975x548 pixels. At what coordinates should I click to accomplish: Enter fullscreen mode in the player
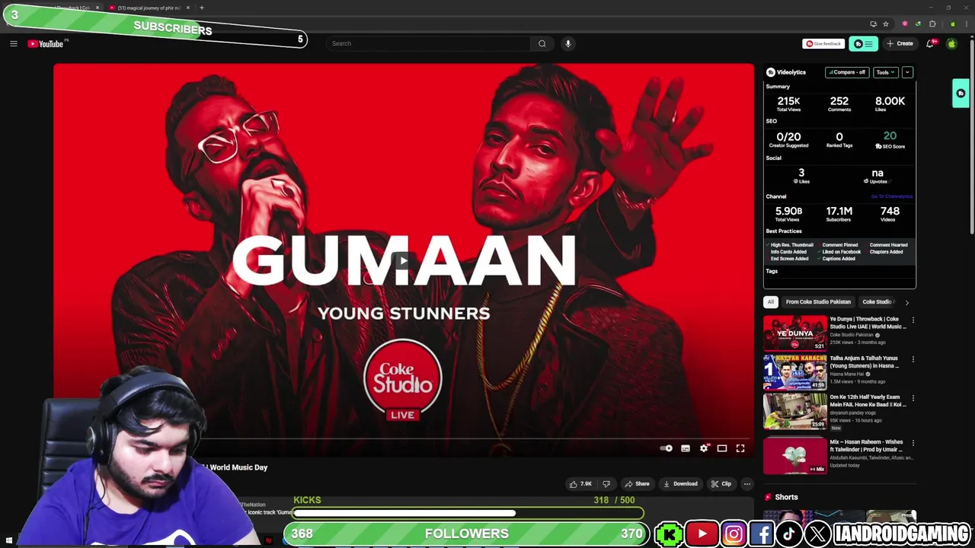coord(740,448)
